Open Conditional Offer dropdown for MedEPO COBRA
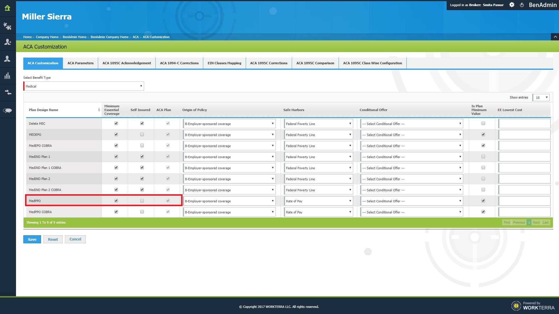The width and height of the screenshot is (559, 314). (412, 146)
